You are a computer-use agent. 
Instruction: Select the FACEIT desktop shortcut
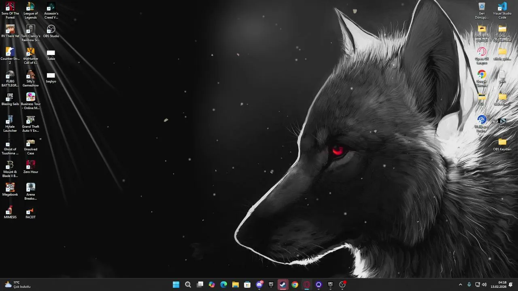[x=30, y=213]
